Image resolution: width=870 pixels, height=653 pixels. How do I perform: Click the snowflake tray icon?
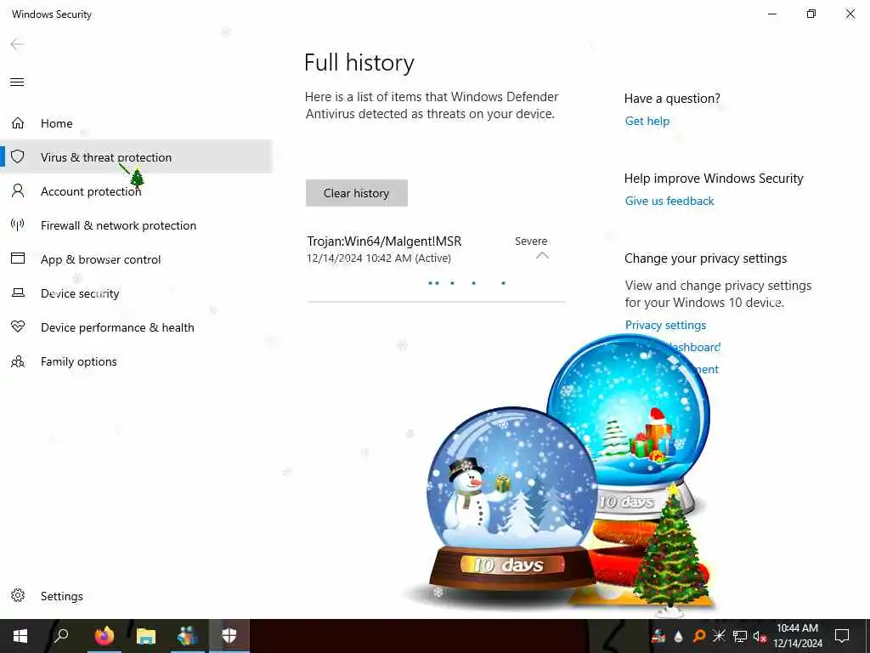719,636
